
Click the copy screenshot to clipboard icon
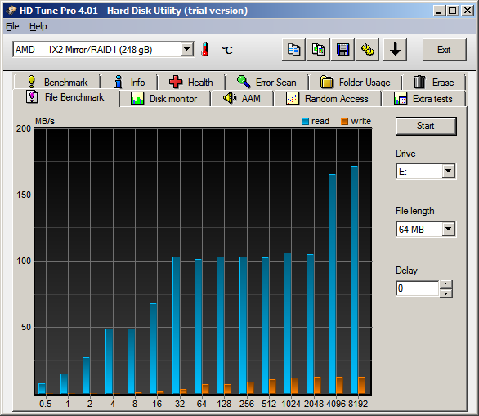click(318, 50)
